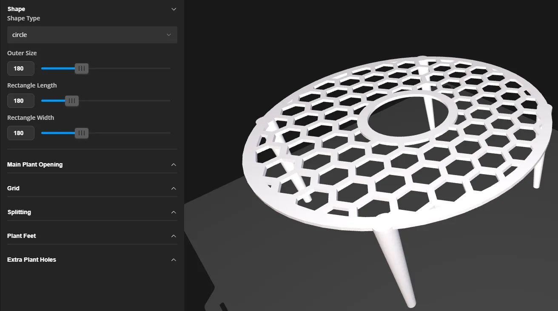Click the Rectangle Length label
Screen dimensions: 558x311
click(32, 85)
